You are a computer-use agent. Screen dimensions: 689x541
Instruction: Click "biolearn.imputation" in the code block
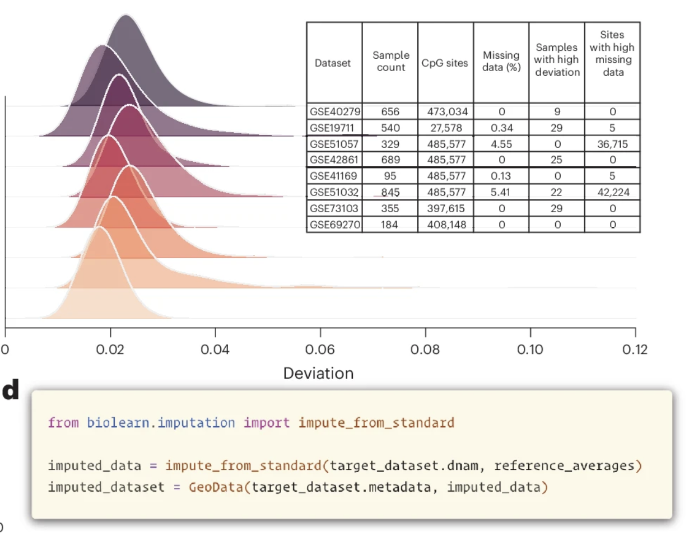[161, 422]
